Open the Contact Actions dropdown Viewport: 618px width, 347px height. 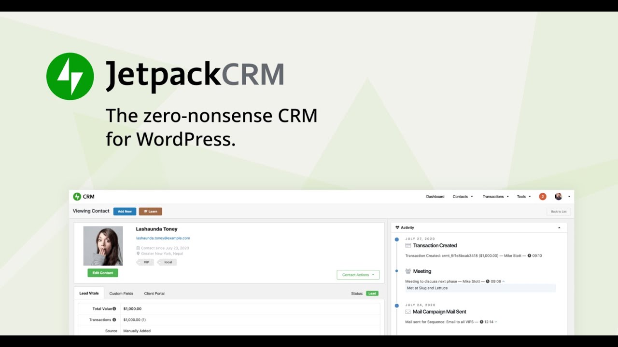pos(358,275)
